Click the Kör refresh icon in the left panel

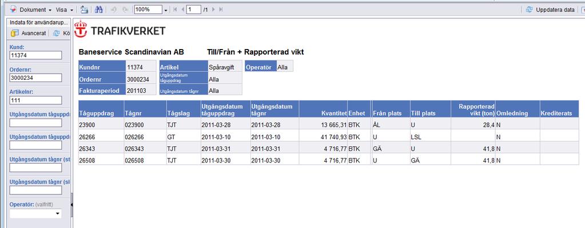57,33
